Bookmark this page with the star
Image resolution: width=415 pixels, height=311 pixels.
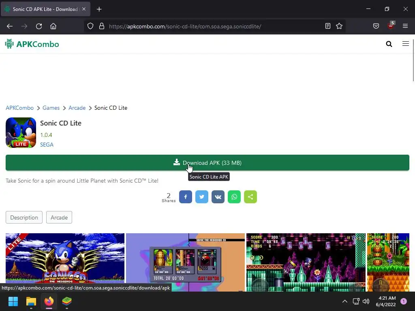[x=339, y=26]
